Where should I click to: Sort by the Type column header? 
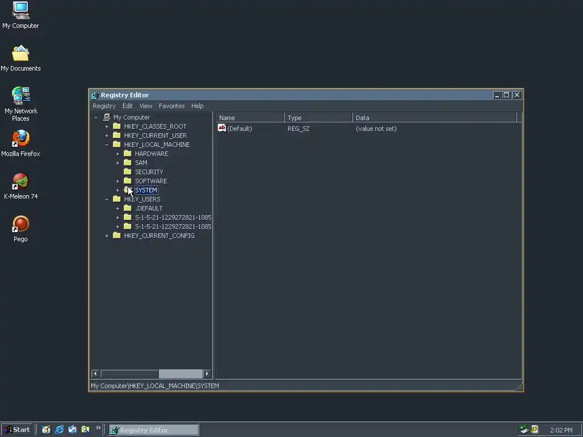(318, 117)
